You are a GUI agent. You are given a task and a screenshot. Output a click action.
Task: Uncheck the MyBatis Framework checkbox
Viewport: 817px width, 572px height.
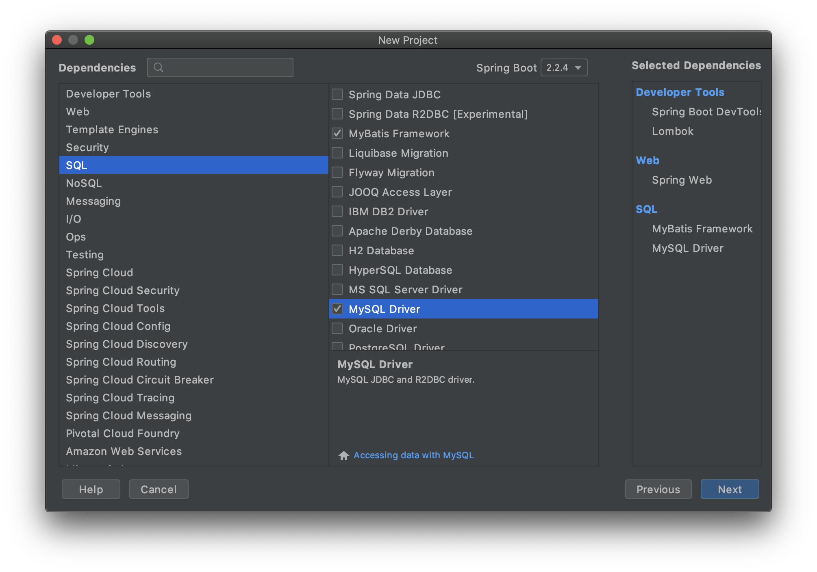(337, 134)
